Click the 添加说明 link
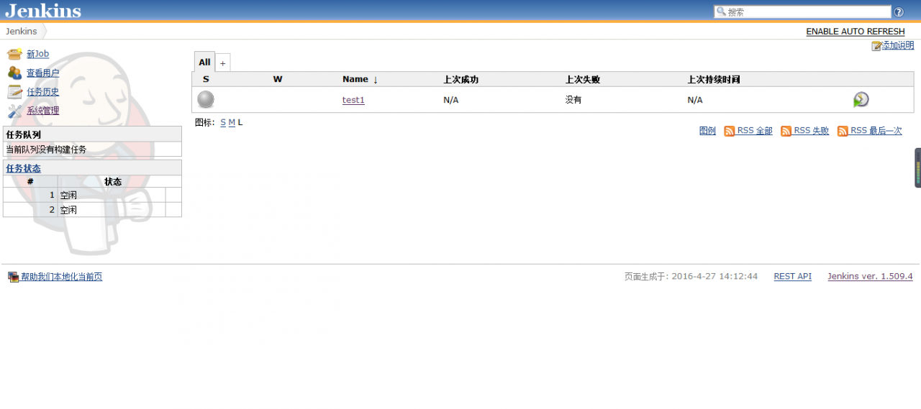This screenshot has height=409, width=921. [x=898, y=45]
